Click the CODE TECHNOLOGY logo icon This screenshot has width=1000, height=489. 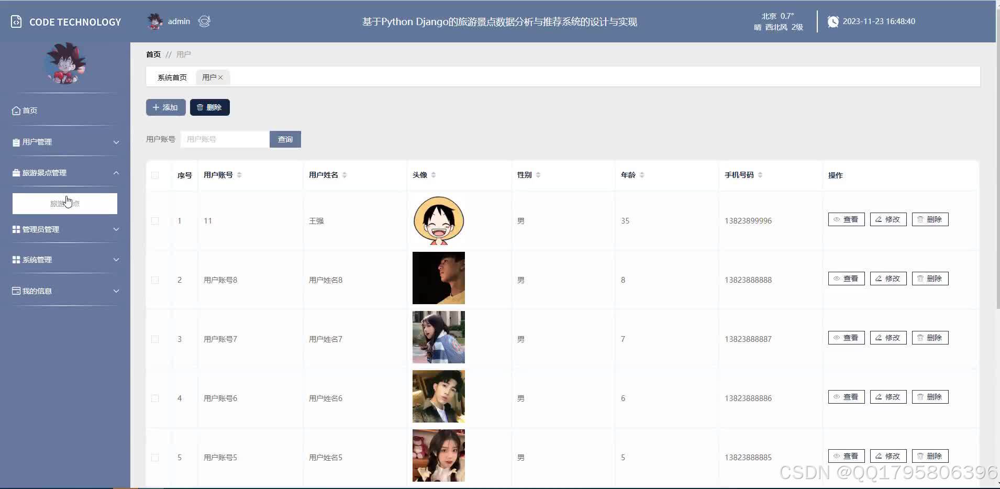pyautogui.click(x=16, y=21)
